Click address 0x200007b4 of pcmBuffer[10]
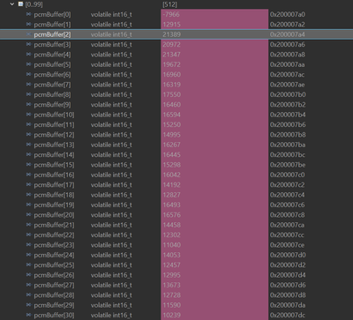This screenshot has height=320, width=353. click(x=288, y=115)
